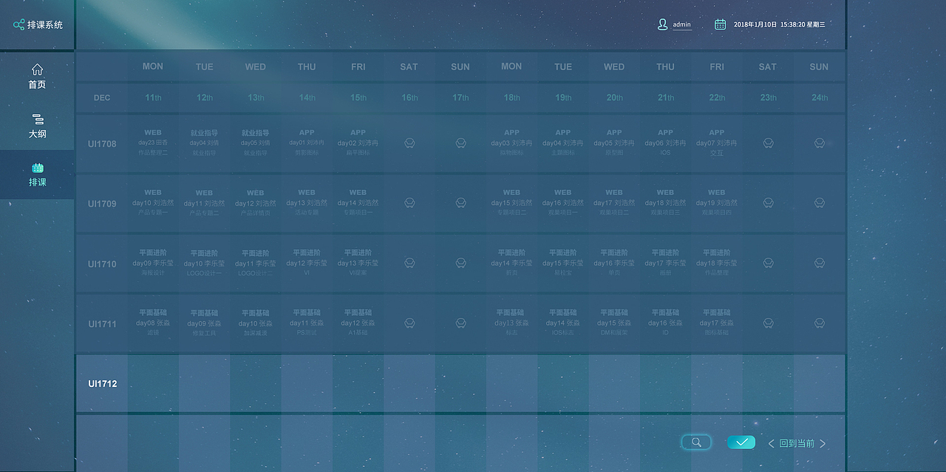This screenshot has height=472, width=946.
Task: Click the calendar icon beside the date
Action: click(x=720, y=24)
